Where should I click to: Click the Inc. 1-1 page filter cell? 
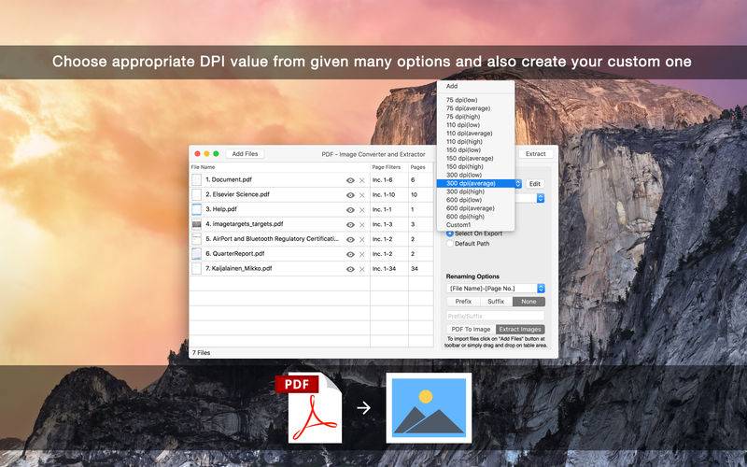(x=389, y=209)
